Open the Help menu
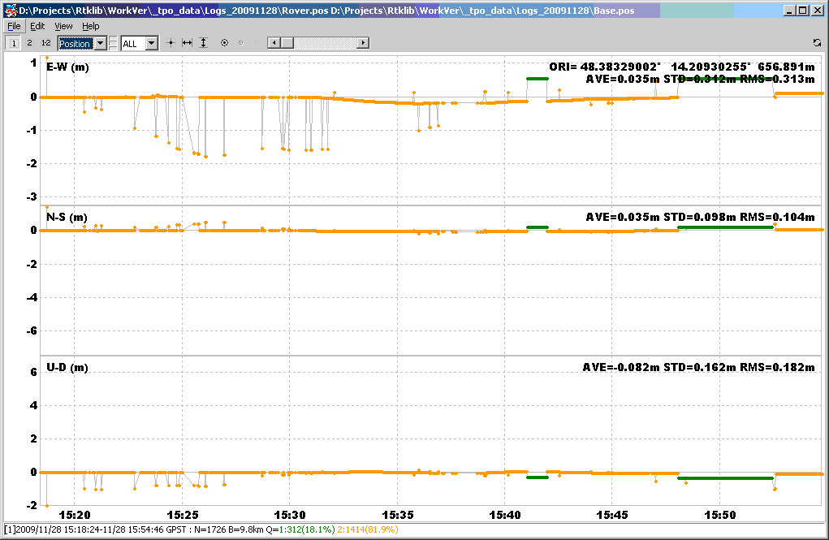The height and width of the screenshot is (540, 829). click(91, 26)
